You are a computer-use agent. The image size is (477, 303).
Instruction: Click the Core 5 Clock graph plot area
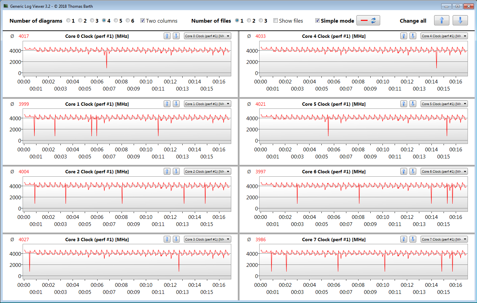pos(364,126)
